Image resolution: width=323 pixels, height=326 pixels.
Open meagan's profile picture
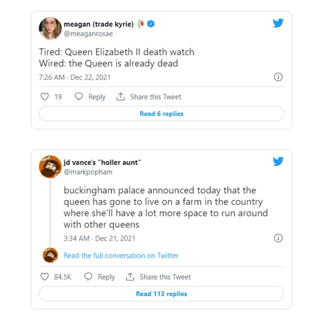pyautogui.click(x=50, y=28)
